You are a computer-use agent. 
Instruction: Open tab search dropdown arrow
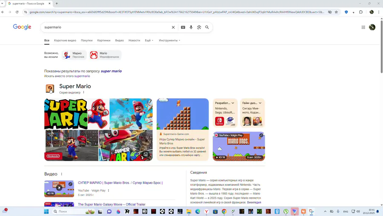point(2,3)
